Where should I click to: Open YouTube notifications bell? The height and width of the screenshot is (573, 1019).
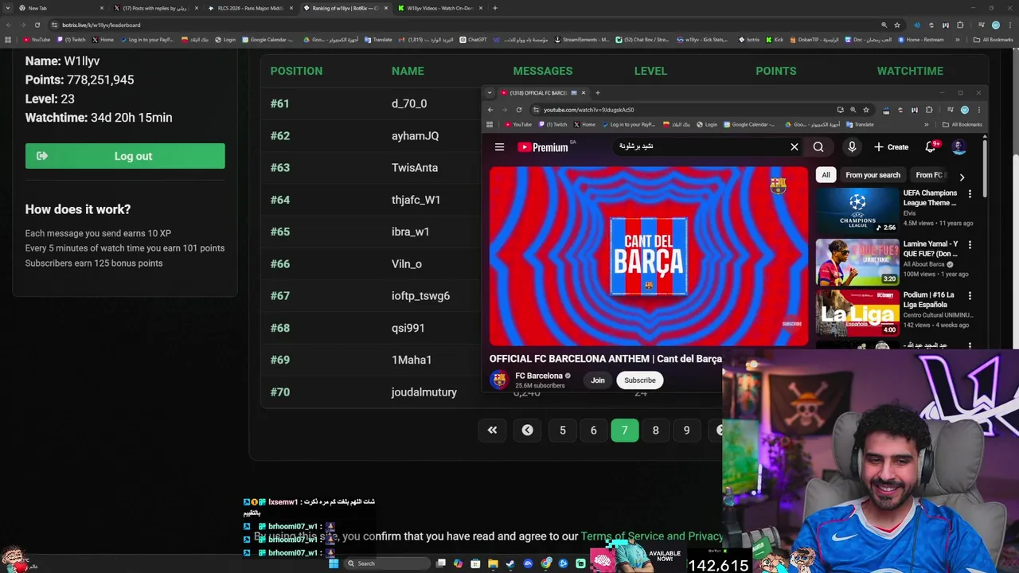[931, 147]
